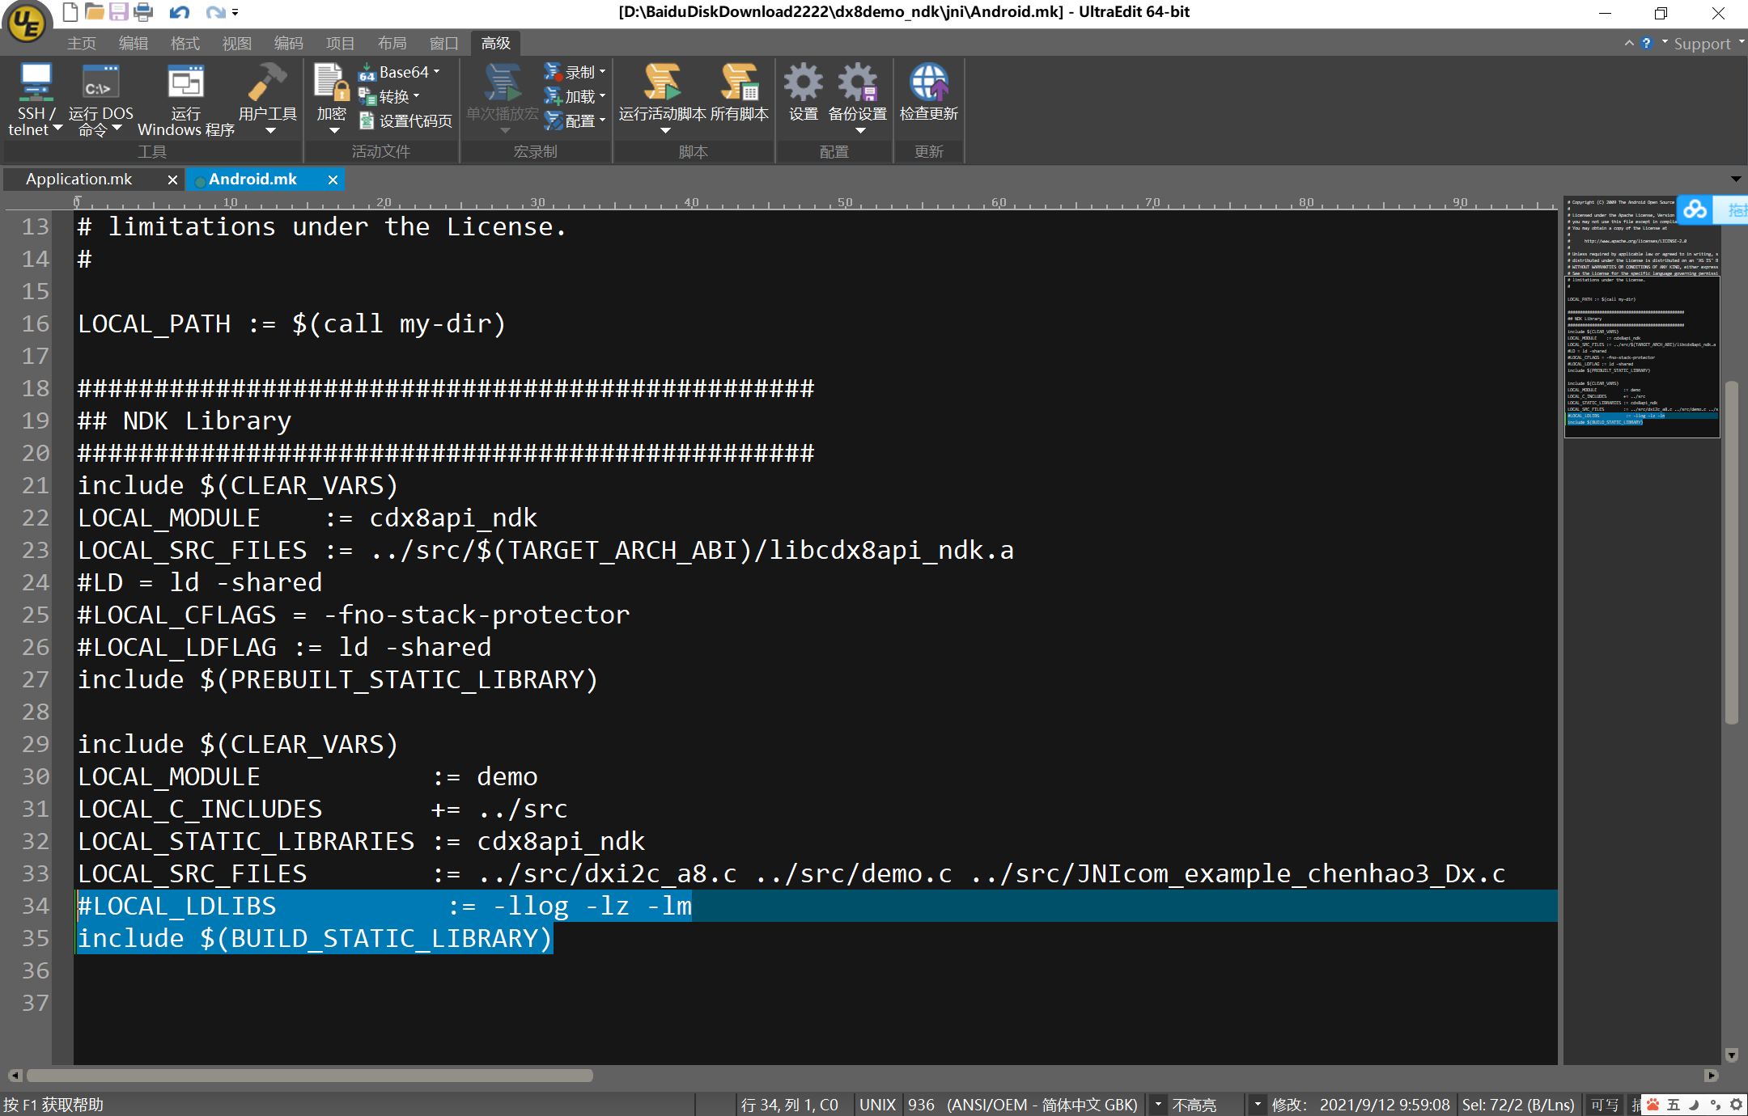Click the Support link

point(1701,44)
